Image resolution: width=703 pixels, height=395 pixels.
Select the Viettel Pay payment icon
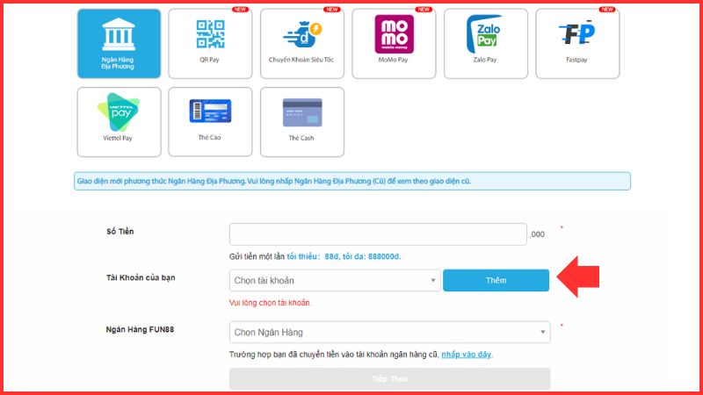coord(119,121)
